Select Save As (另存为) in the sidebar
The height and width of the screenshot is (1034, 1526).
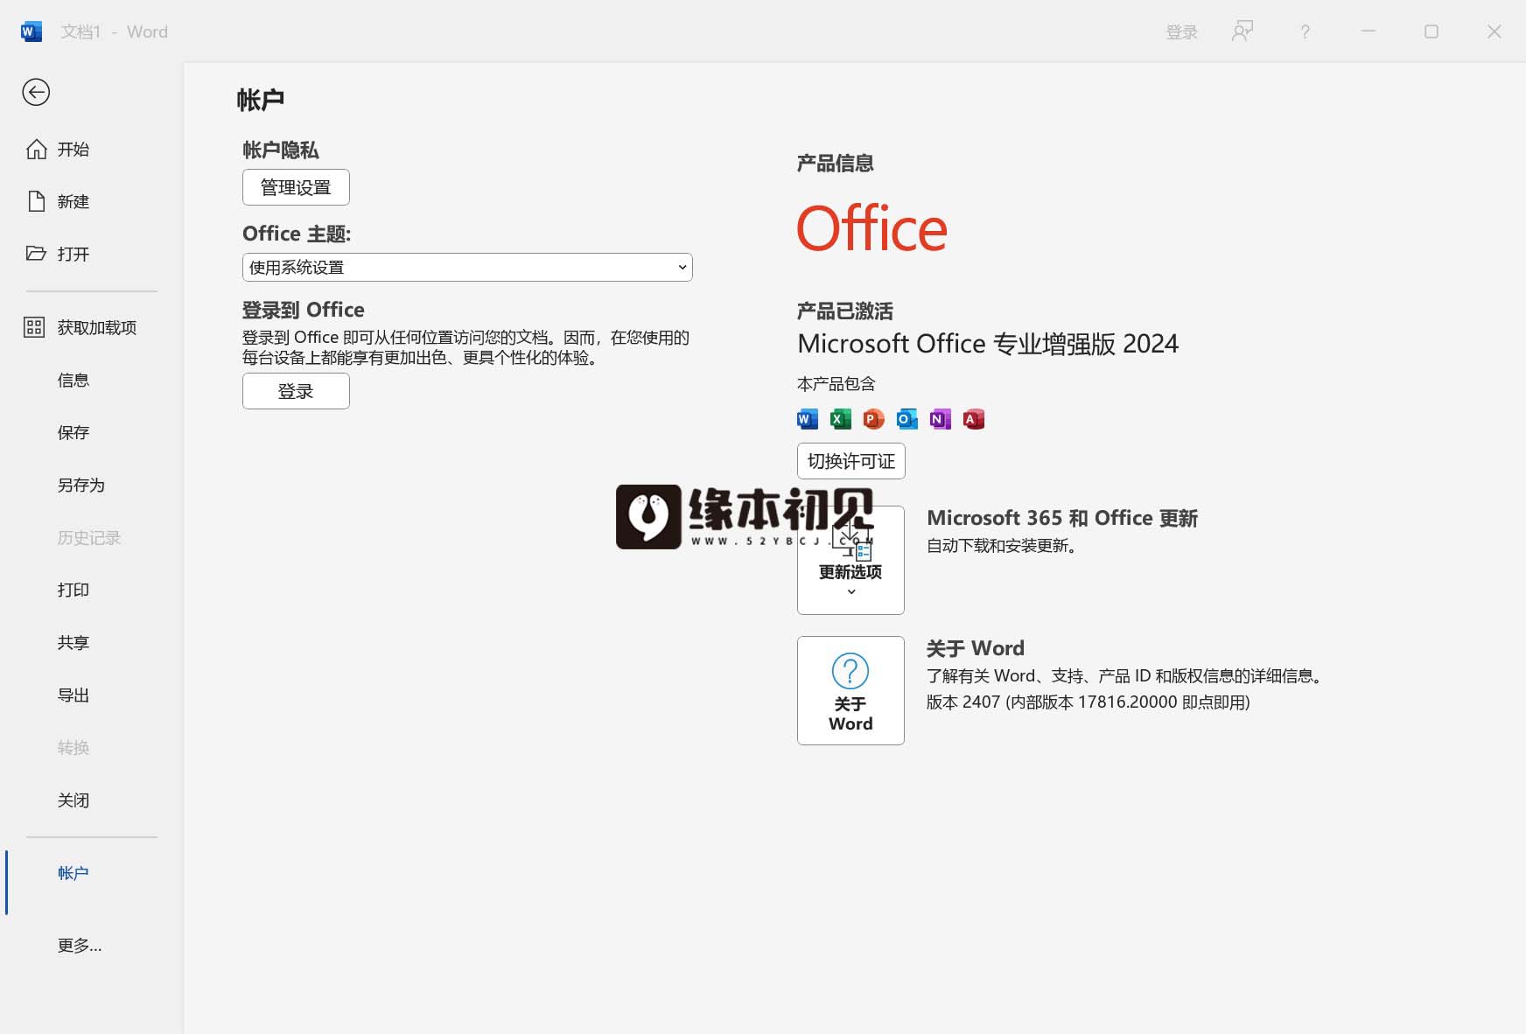[x=80, y=485]
